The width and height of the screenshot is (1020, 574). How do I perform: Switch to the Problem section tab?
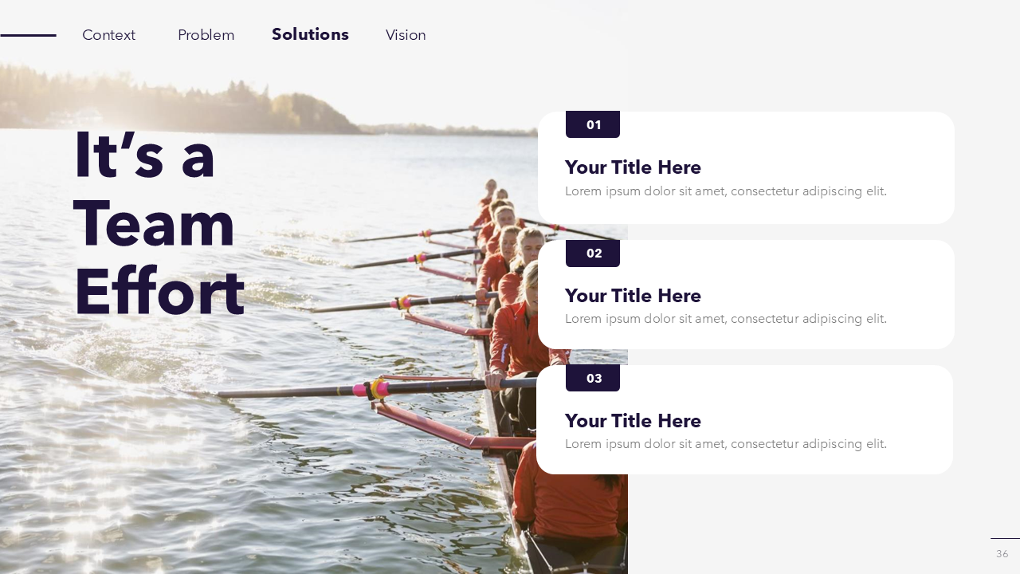click(x=206, y=35)
